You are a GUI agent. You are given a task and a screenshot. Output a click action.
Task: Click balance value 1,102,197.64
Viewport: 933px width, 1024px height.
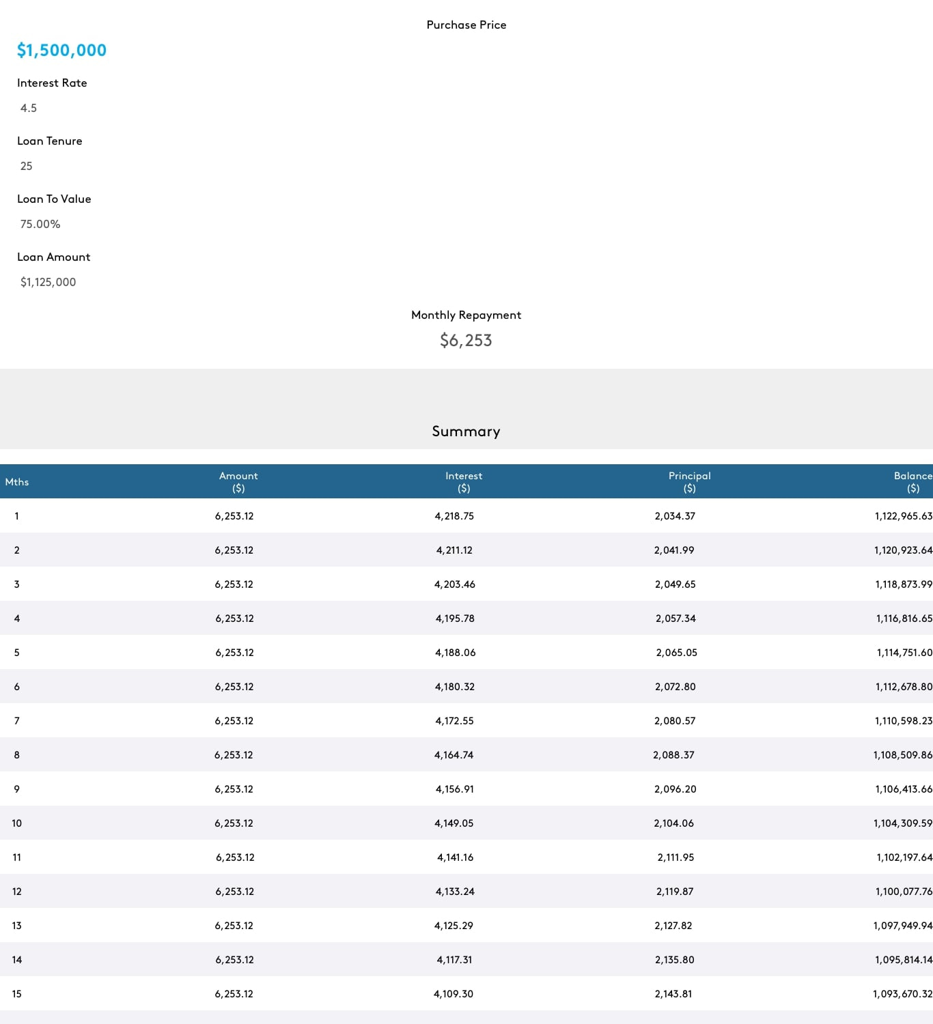tap(905, 857)
